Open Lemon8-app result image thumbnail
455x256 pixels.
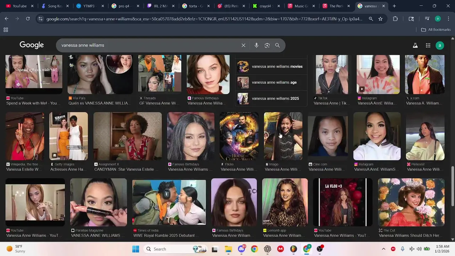[x=285, y=202]
